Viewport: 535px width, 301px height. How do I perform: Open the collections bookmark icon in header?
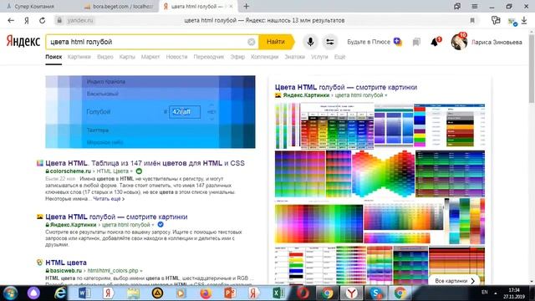[416, 42]
